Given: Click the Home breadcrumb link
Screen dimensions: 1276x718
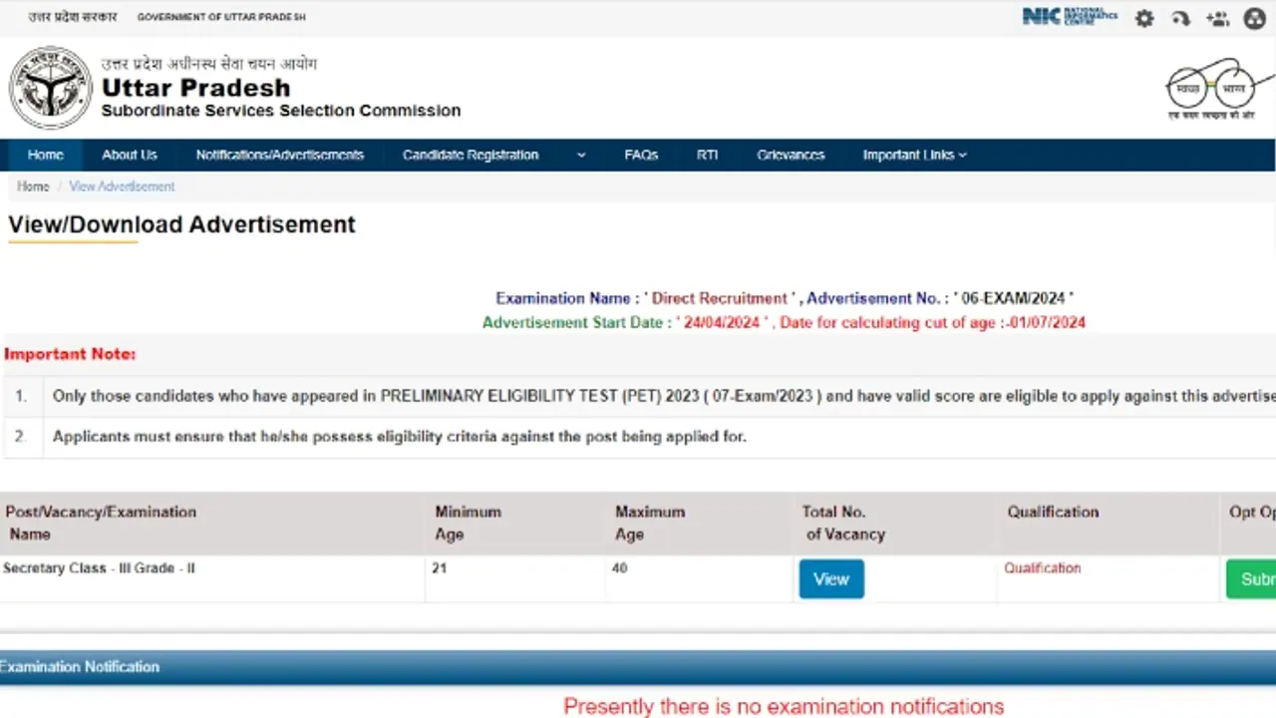Looking at the screenshot, I should click(x=33, y=186).
